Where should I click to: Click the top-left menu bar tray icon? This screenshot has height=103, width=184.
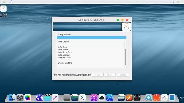click(4, 2)
